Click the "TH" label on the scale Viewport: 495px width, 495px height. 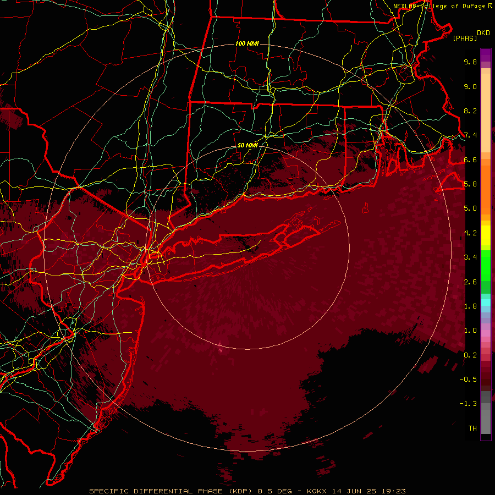pos(472,428)
